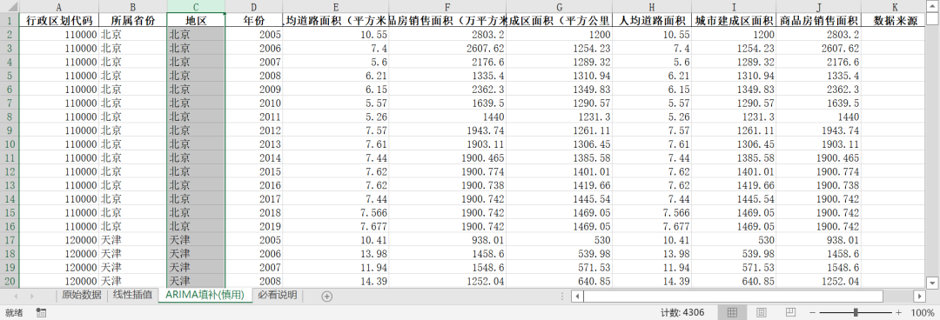Zoom in with plus icon
Screen dimensions: 940x320
(x=898, y=313)
